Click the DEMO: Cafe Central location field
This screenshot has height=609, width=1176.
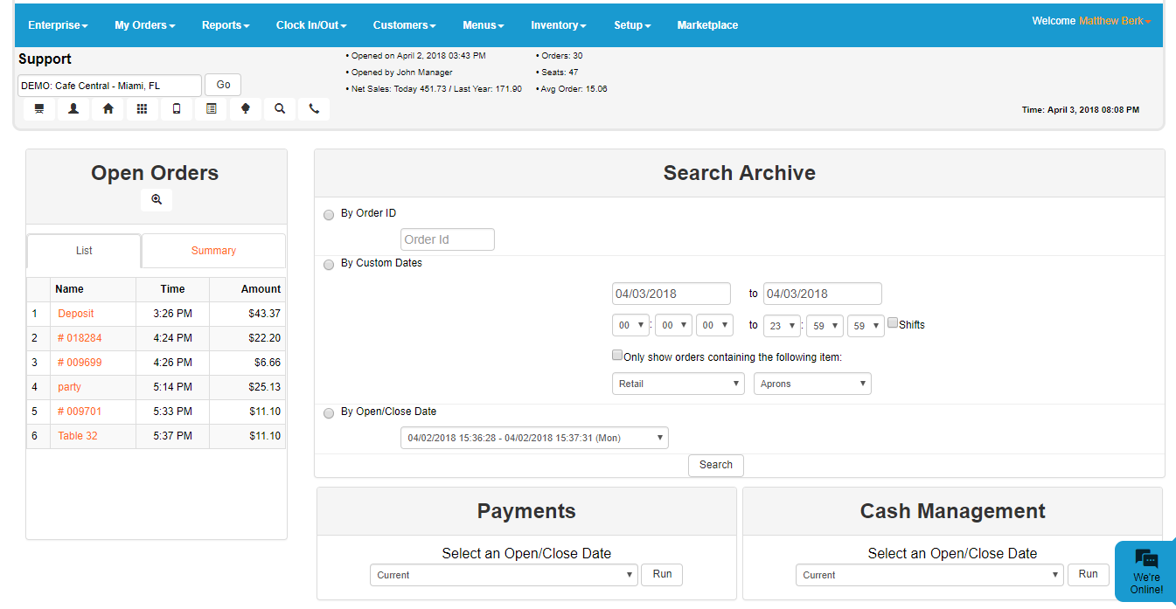(x=110, y=86)
